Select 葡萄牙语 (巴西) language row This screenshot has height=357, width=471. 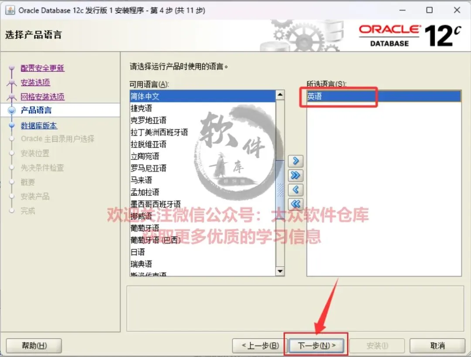[203, 240]
